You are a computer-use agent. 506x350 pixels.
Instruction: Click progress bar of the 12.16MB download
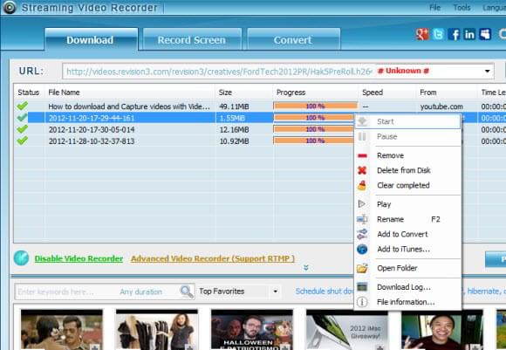pyautogui.click(x=314, y=129)
